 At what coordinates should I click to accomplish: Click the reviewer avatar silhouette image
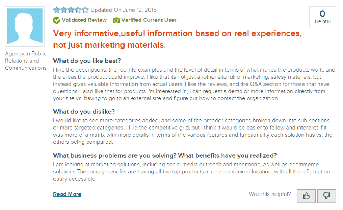[x=25, y=26]
